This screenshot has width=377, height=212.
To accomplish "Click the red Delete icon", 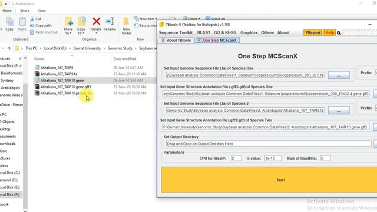I will coord(96,22).
